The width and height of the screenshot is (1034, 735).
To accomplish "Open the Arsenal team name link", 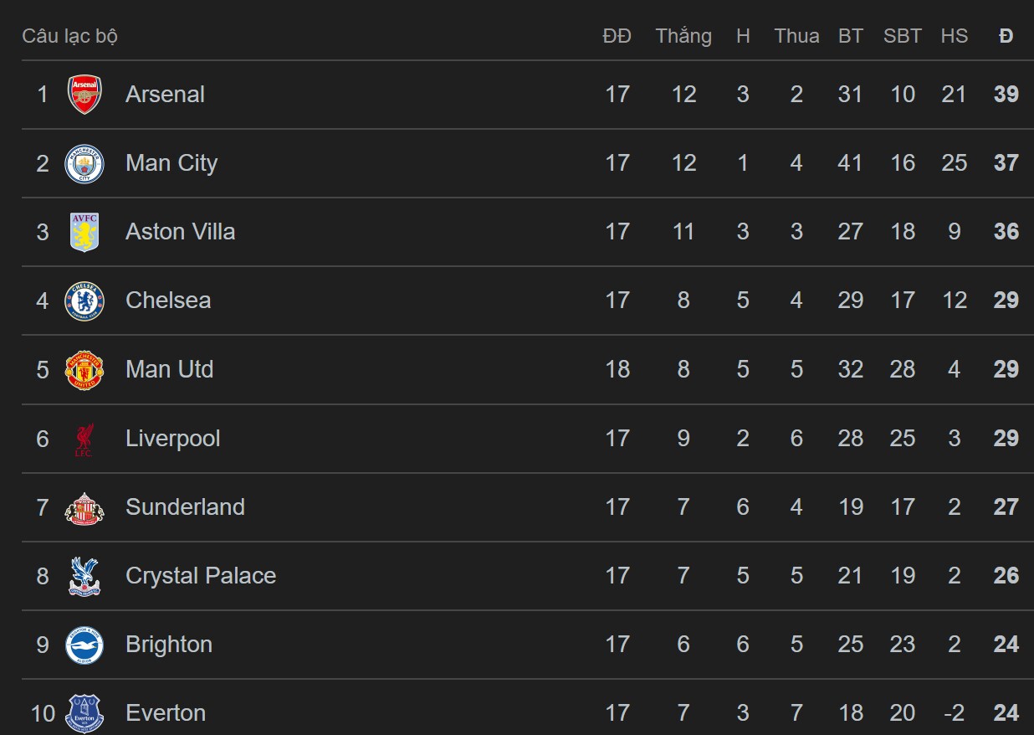I will coord(165,95).
